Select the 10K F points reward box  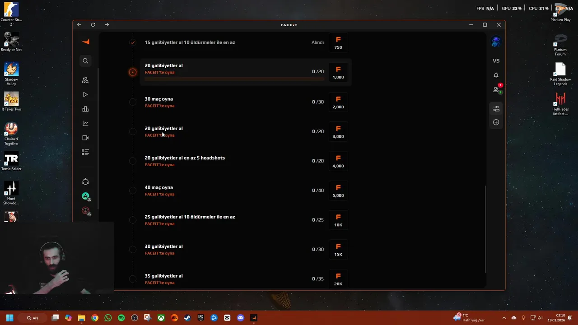(338, 220)
